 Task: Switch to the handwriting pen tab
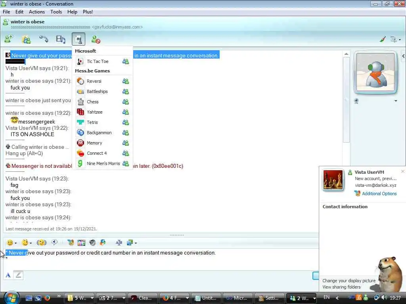tap(18, 275)
